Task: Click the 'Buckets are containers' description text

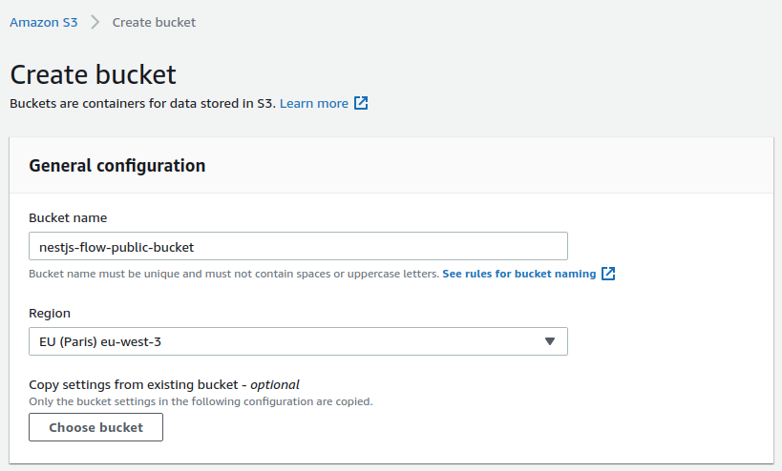Action: tap(142, 103)
